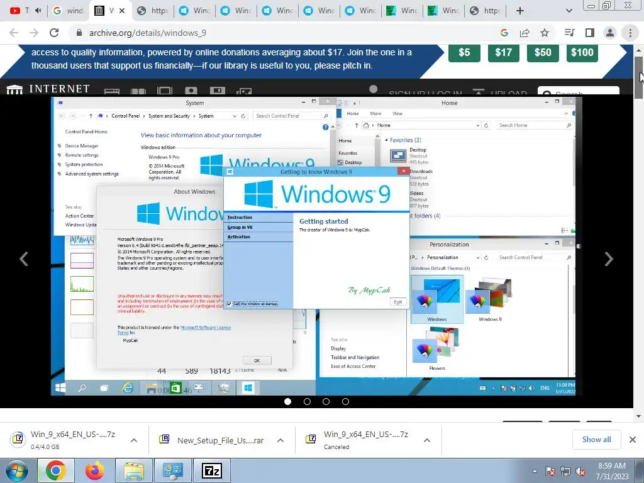Choose the $50 donation button
644x483 pixels.
(x=543, y=53)
